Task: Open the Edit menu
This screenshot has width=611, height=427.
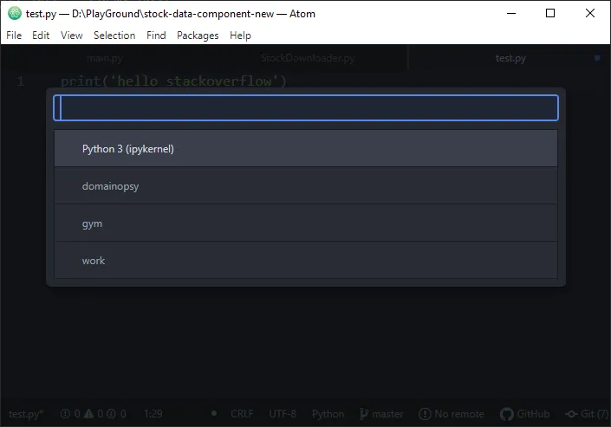Action: 41,36
